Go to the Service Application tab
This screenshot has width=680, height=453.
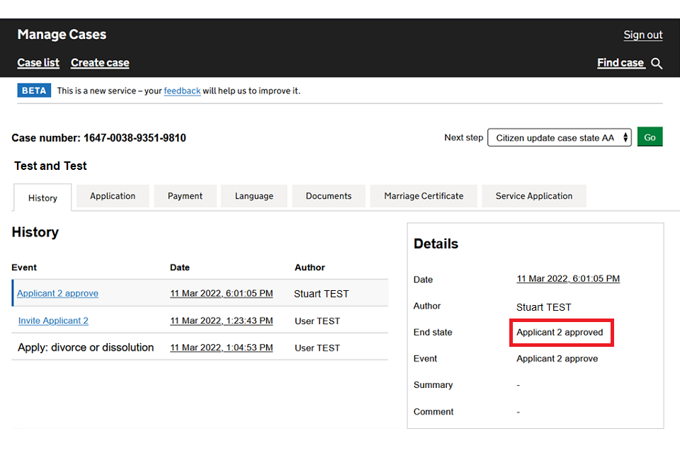coord(534,196)
